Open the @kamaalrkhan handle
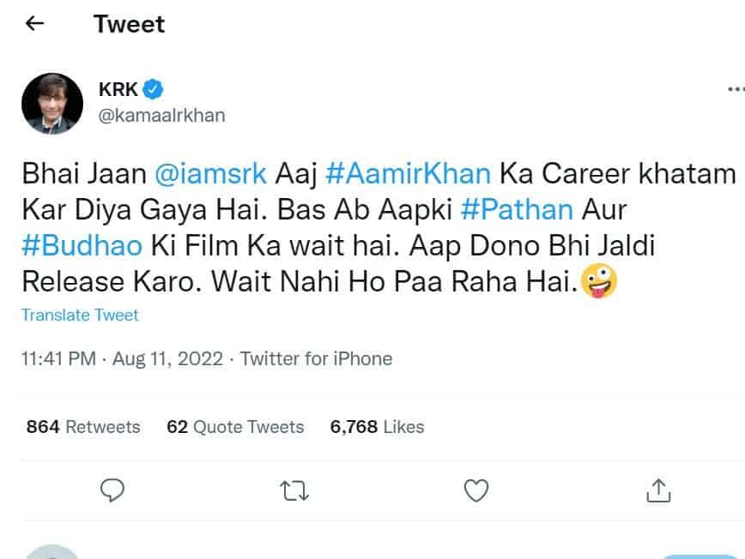 pos(161,115)
